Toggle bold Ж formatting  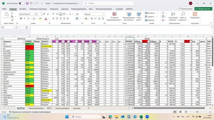21,19
